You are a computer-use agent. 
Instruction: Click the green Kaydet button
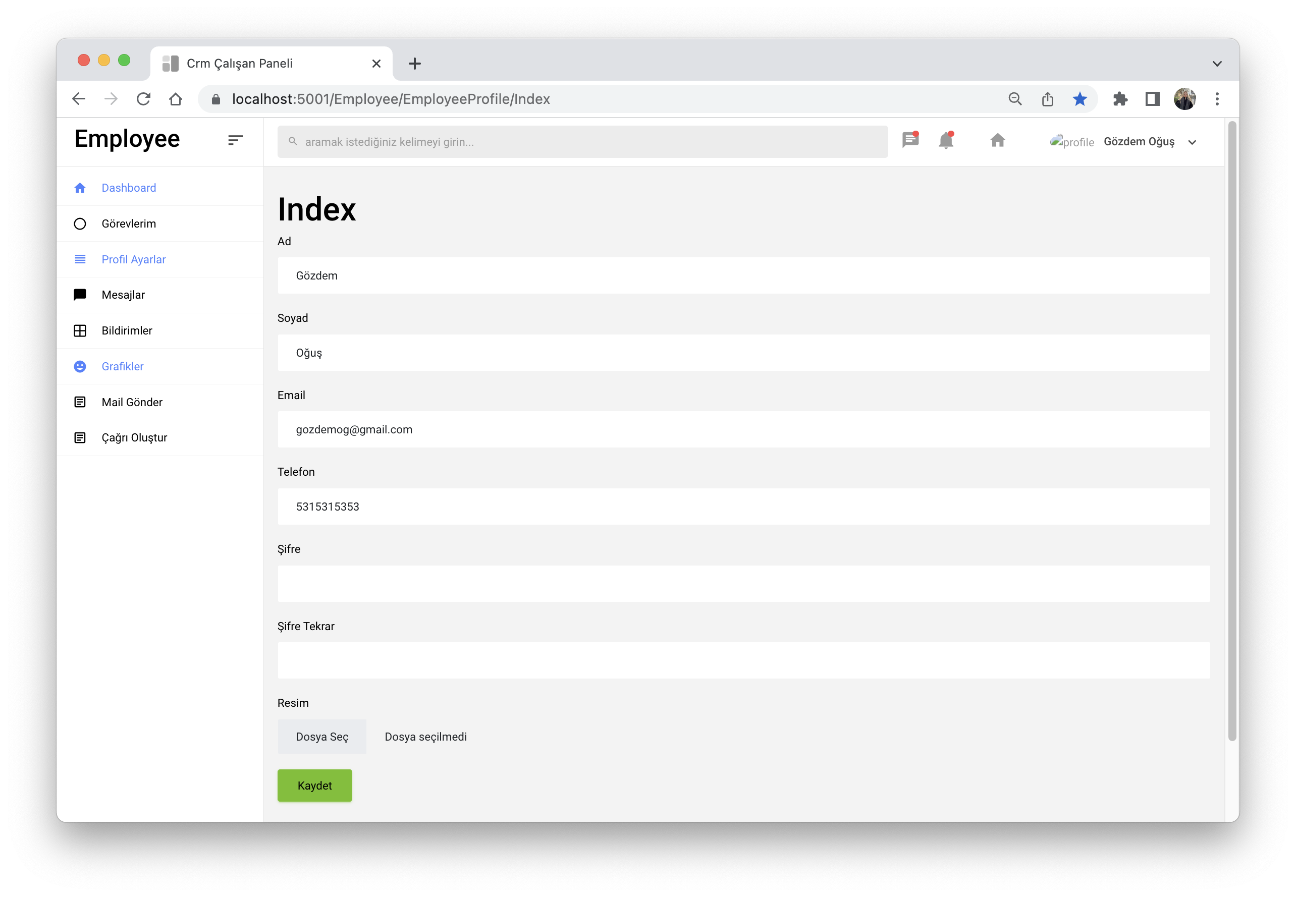click(314, 785)
